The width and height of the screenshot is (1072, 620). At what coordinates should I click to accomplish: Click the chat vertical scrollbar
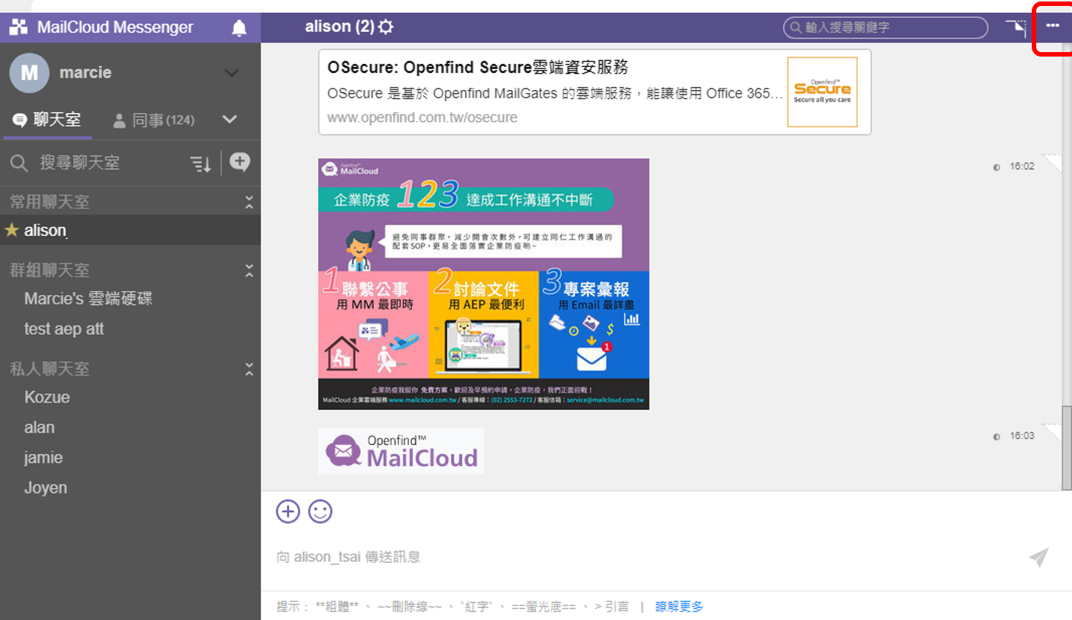tap(1067, 447)
